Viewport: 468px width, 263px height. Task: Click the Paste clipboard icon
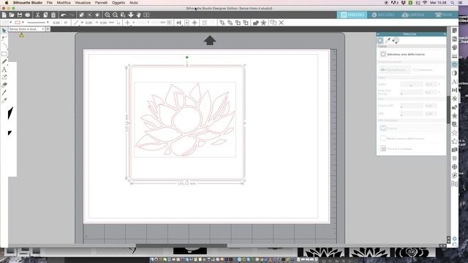(53, 15)
